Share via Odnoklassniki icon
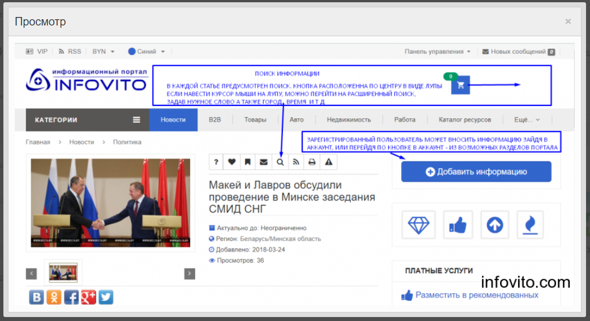 tap(54, 297)
